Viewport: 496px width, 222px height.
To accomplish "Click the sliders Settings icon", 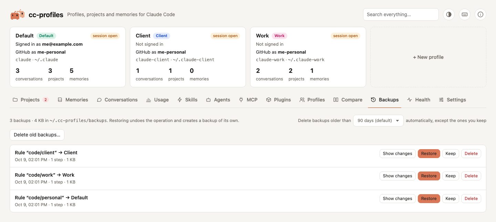I will (x=441, y=100).
